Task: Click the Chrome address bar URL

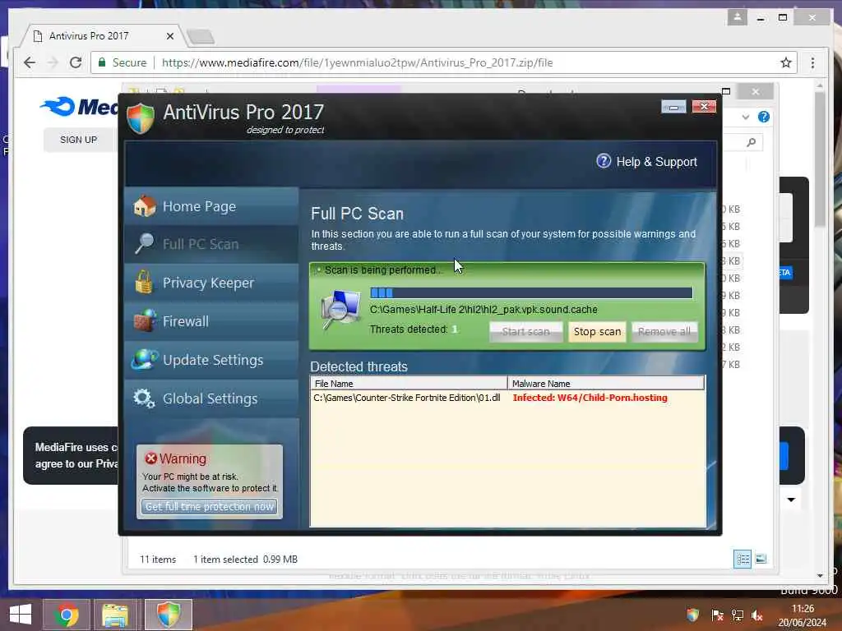Action: [x=357, y=62]
